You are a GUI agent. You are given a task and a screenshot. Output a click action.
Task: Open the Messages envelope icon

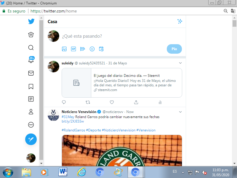pos(31,73)
